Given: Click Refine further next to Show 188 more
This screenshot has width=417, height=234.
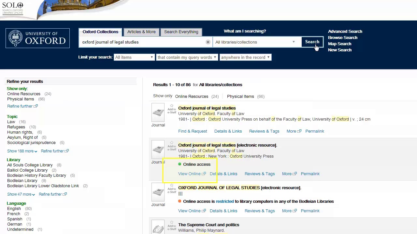Looking at the screenshot, I should tap(55, 151).
